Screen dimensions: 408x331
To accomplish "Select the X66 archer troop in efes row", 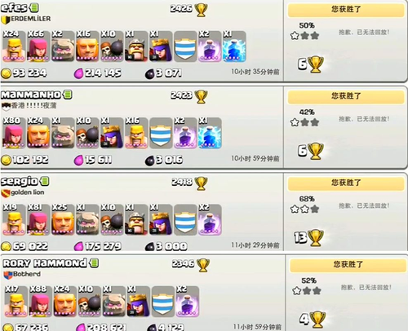I will coord(38,46).
